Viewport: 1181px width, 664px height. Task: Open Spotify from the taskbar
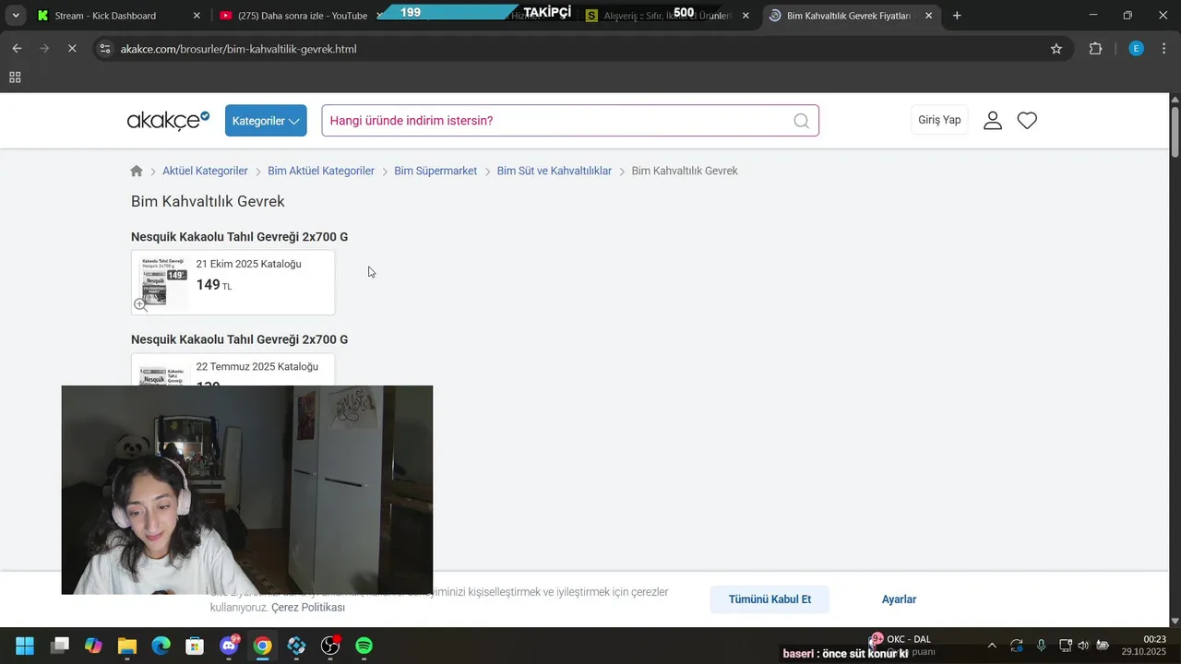pyautogui.click(x=364, y=646)
